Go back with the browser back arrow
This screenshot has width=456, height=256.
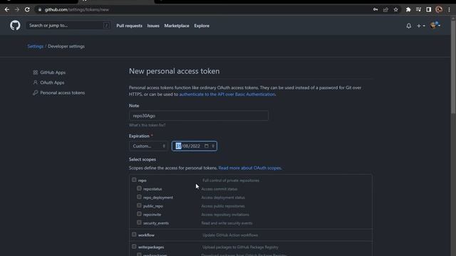pyautogui.click(x=7, y=9)
